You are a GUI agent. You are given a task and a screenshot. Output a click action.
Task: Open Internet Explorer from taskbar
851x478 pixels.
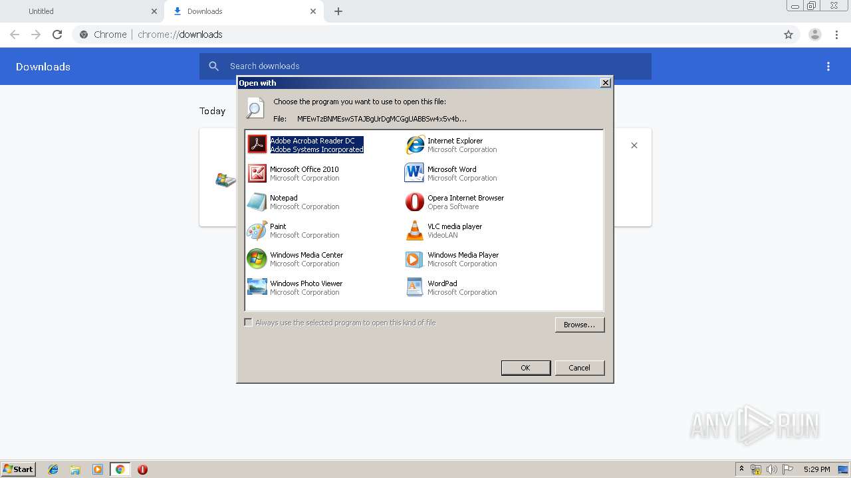tap(53, 469)
